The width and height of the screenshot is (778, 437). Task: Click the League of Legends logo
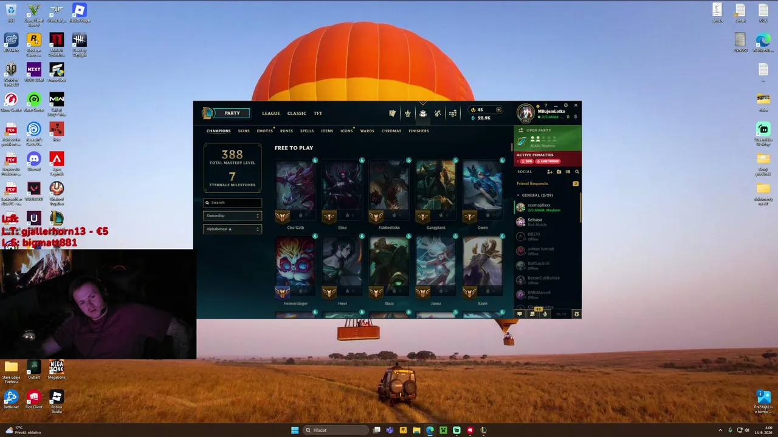click(208, 113)
